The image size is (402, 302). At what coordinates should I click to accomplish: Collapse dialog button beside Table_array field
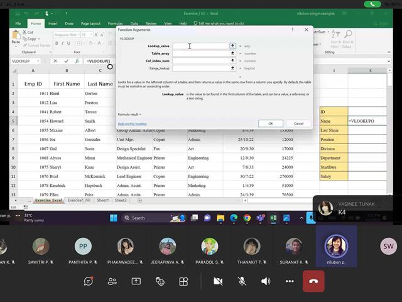pos(232,53)
